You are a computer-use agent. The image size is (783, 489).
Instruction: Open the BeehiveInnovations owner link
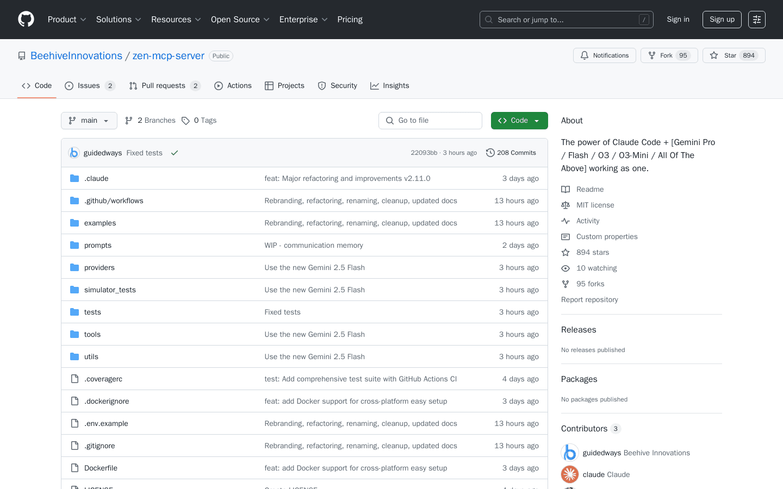coord(76,56)
